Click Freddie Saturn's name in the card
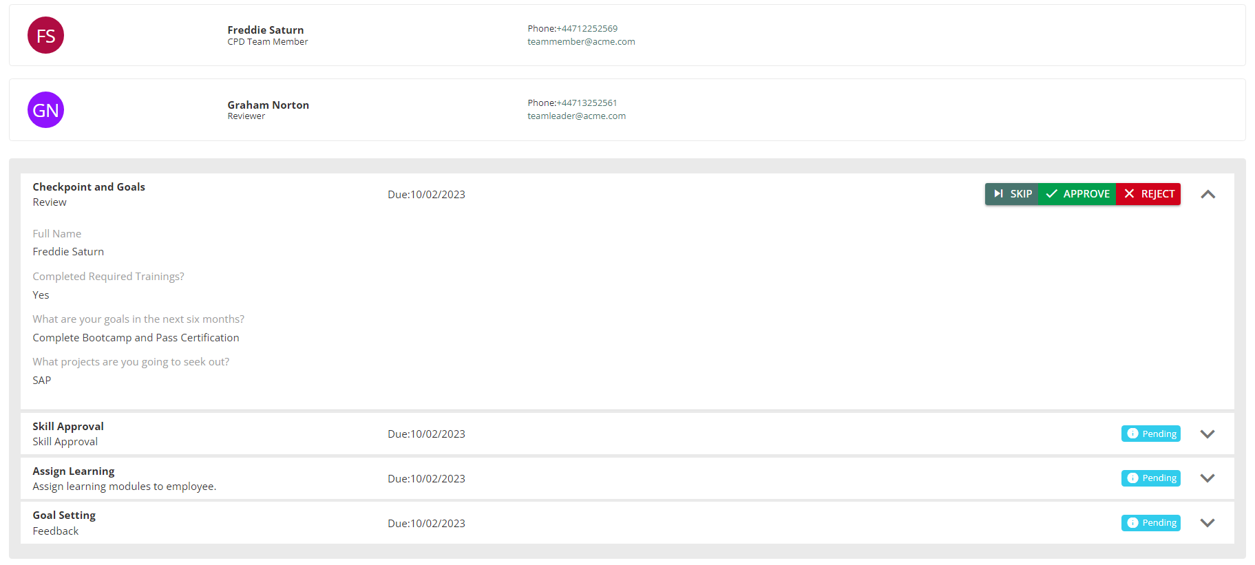Image resolution: width=1255 pixels, height=565 pixels. tap(265, 30)
